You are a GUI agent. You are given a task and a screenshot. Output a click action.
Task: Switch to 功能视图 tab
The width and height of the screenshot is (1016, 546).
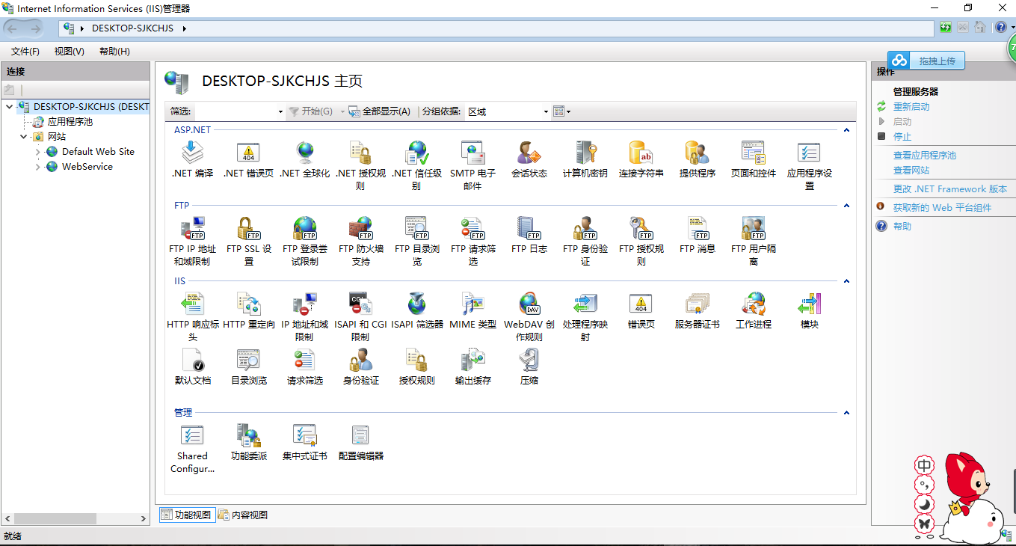click(x=188, y=515)
